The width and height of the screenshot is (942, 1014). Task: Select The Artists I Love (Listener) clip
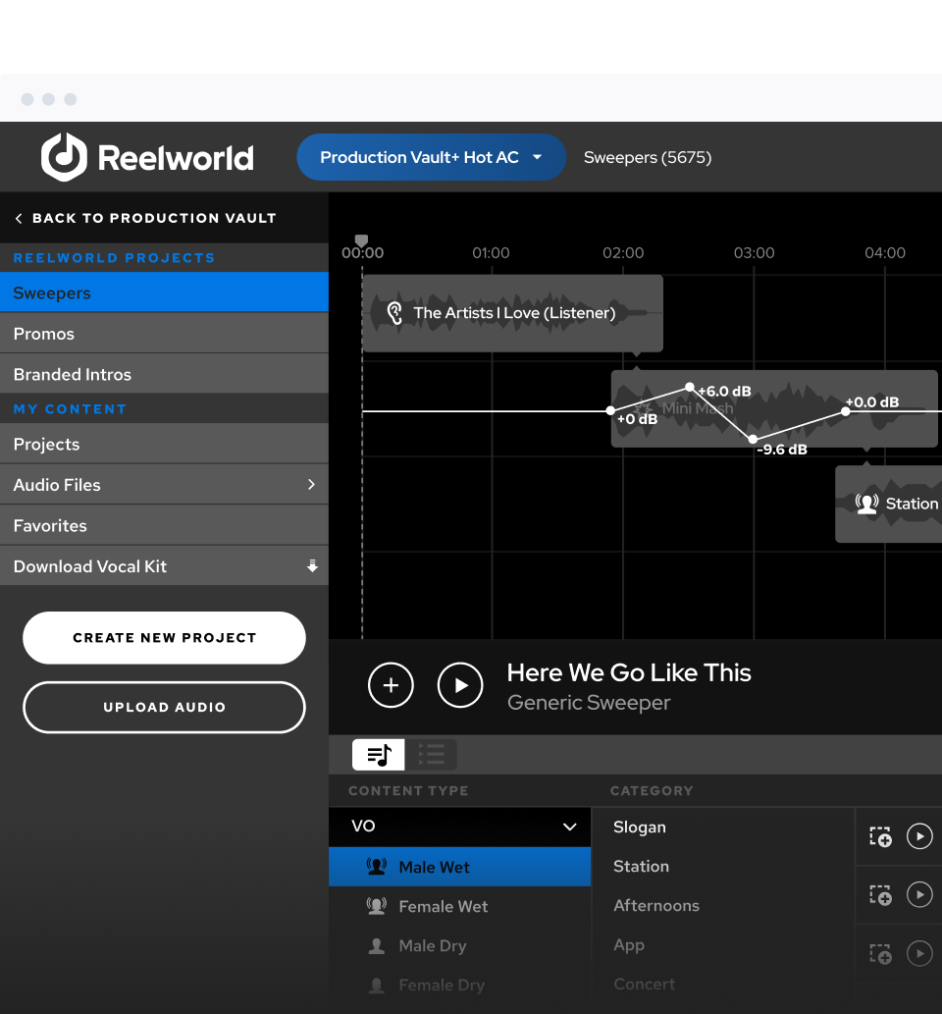(x=512, y=313)
